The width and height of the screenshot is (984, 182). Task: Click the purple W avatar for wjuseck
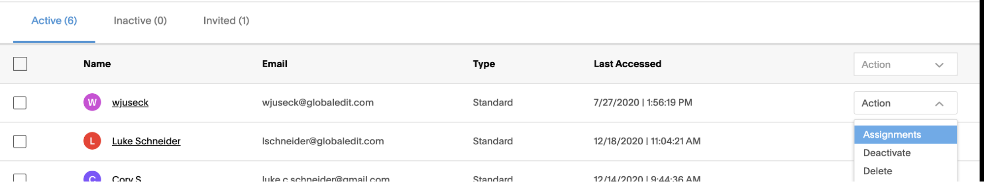(92, 103)
